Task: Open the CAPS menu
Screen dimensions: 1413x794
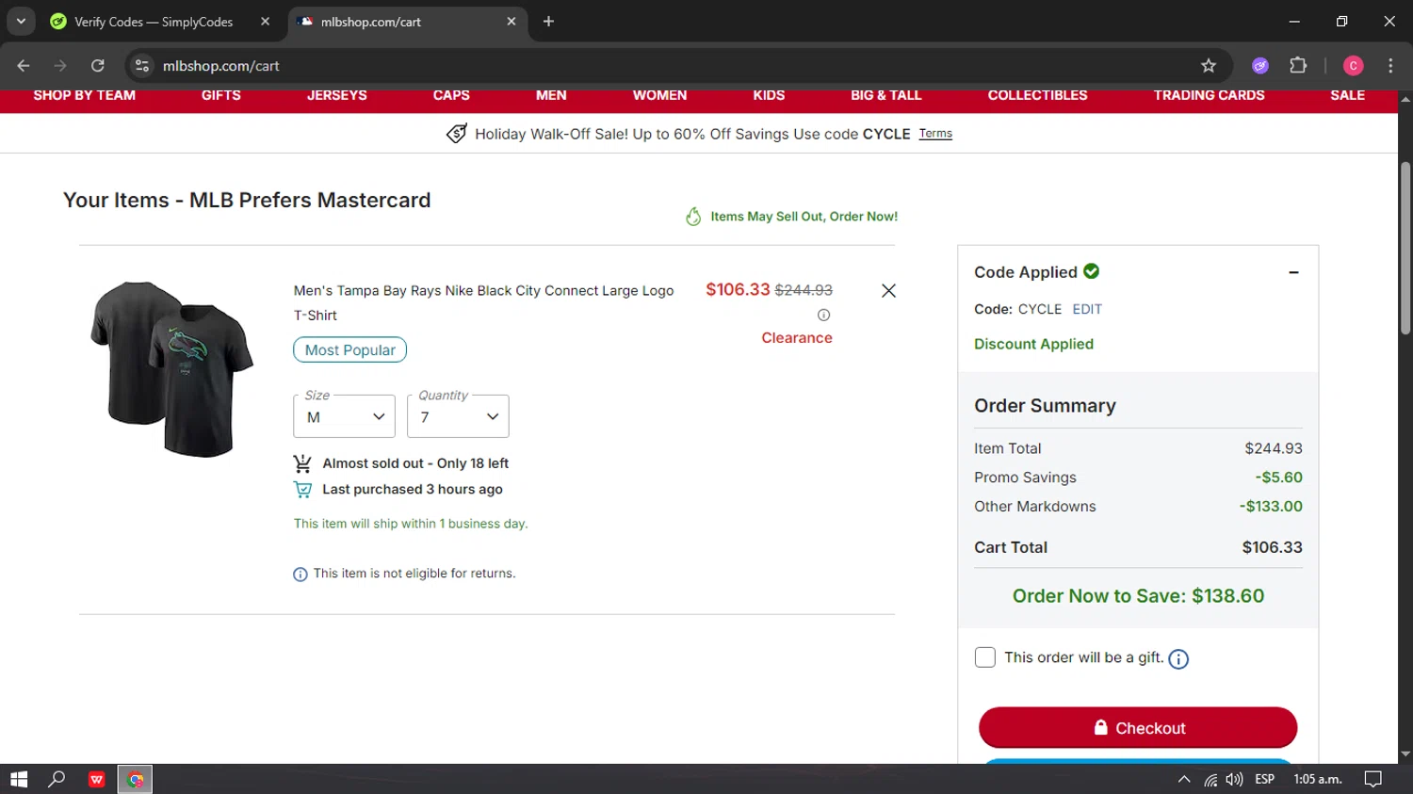Action: click(x=451, y=95)
